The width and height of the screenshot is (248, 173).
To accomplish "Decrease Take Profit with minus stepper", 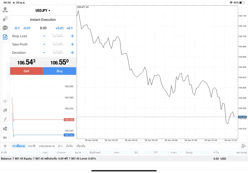I will coord(44,44).
